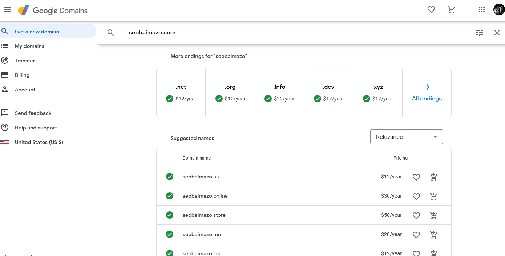
Task: Add seobaimazo.us to cart
Action: point(433,177)
